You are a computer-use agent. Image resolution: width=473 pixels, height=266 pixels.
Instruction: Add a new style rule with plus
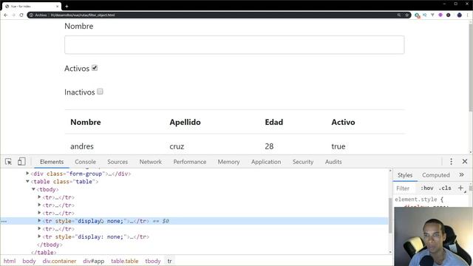coord(460,188)
